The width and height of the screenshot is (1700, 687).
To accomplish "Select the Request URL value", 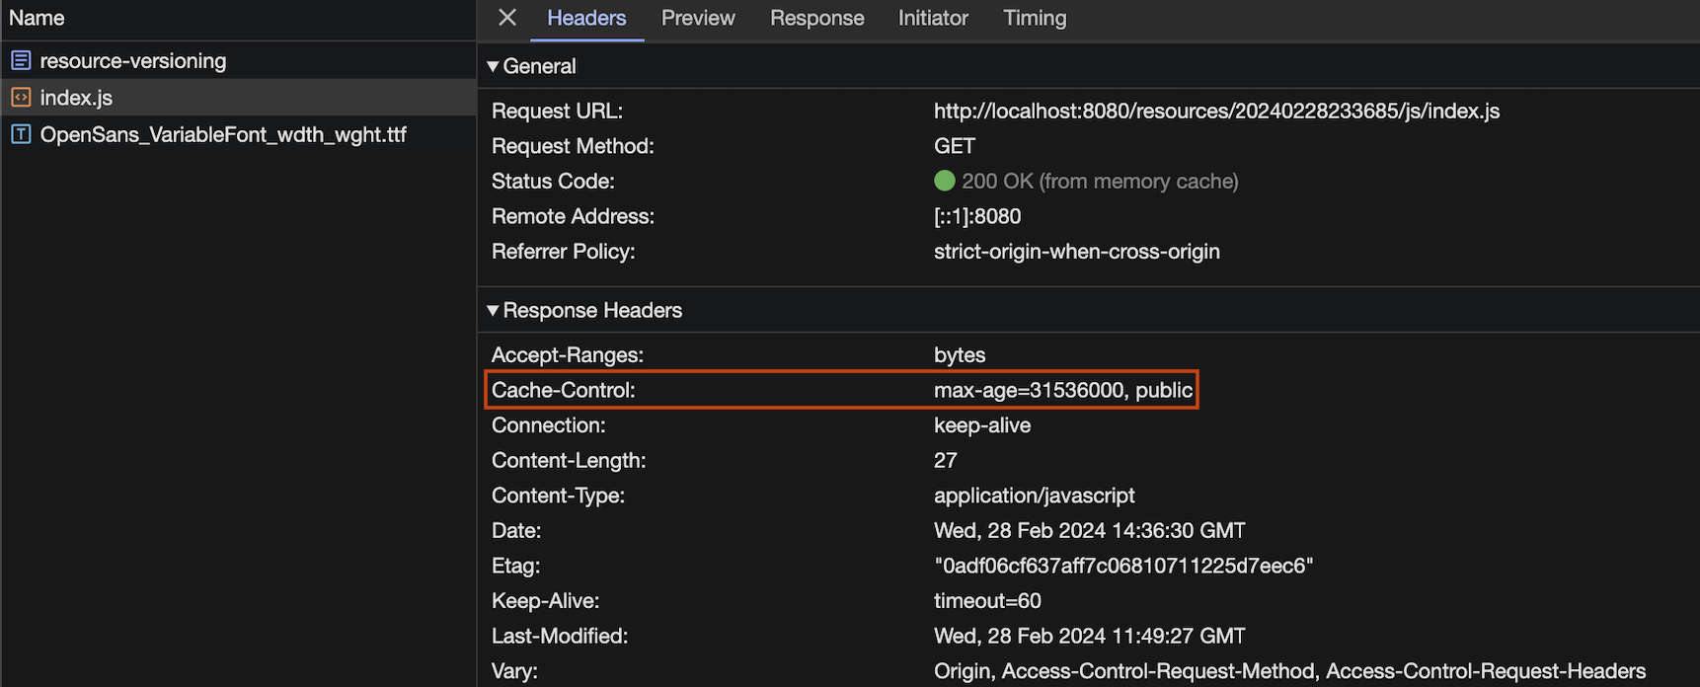I will coord(1216,111).
